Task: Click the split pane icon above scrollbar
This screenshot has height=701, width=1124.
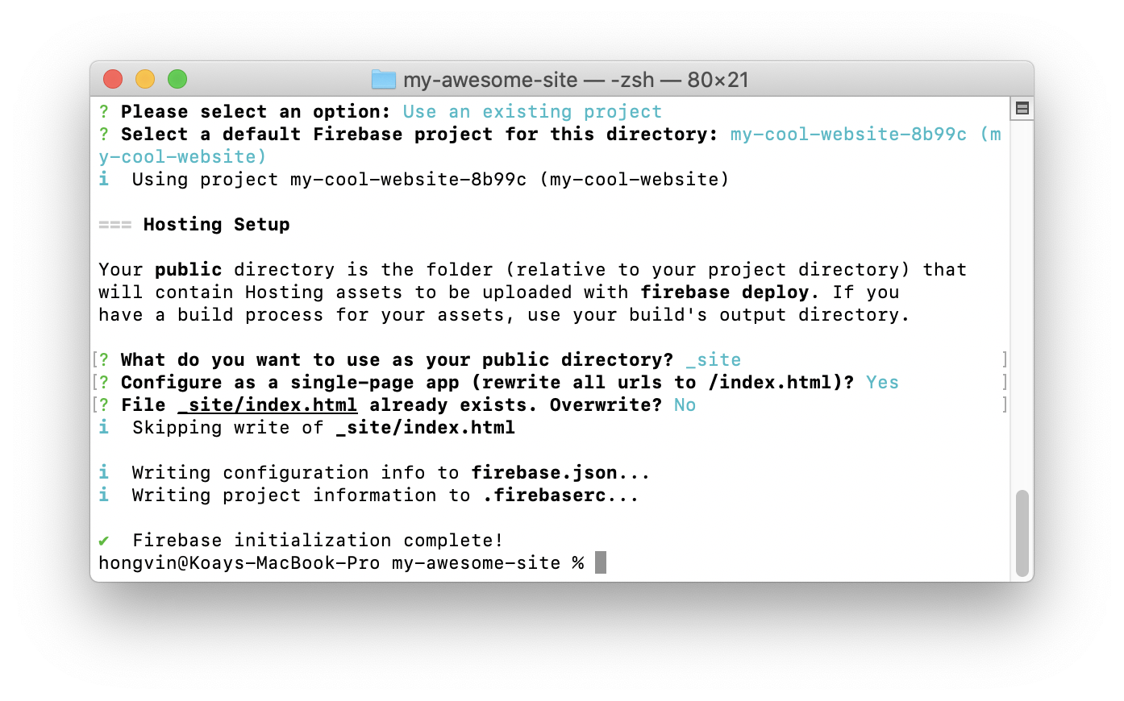Action: (1022, 109)
